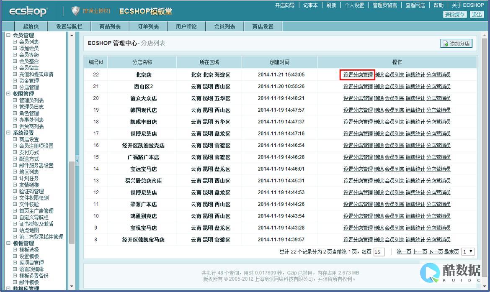
Task: Open 支付方式 in sidebar tree
Action: click(29, 152)
